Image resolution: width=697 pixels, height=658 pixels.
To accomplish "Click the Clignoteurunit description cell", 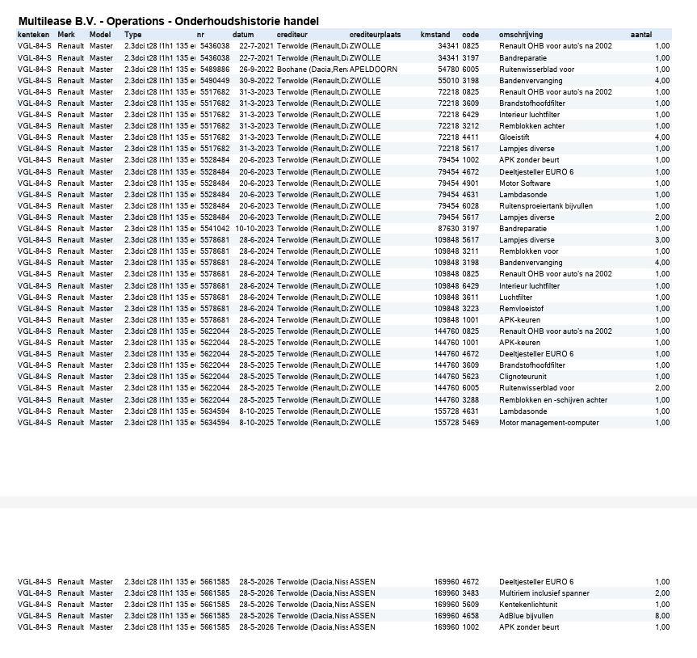I will 523,376.
